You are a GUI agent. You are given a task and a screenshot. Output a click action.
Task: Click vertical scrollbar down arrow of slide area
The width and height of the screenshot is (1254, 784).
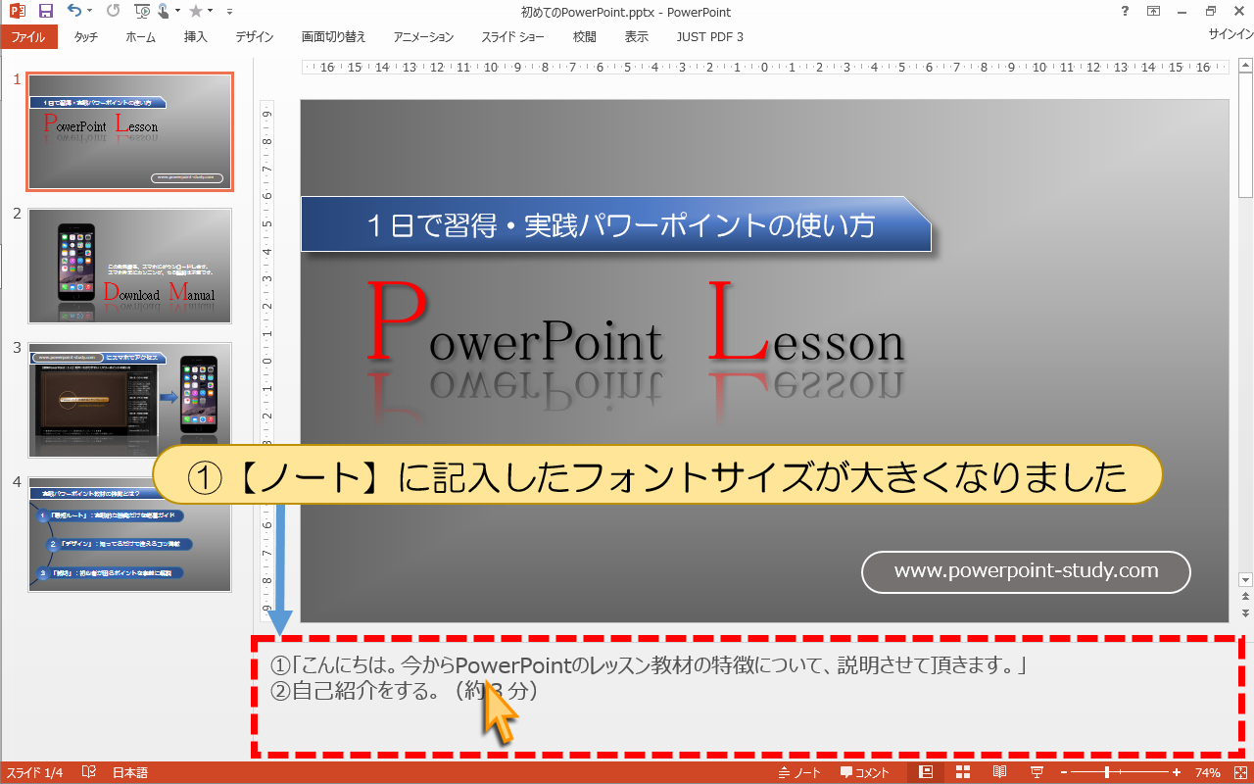tap(1245, 579)
